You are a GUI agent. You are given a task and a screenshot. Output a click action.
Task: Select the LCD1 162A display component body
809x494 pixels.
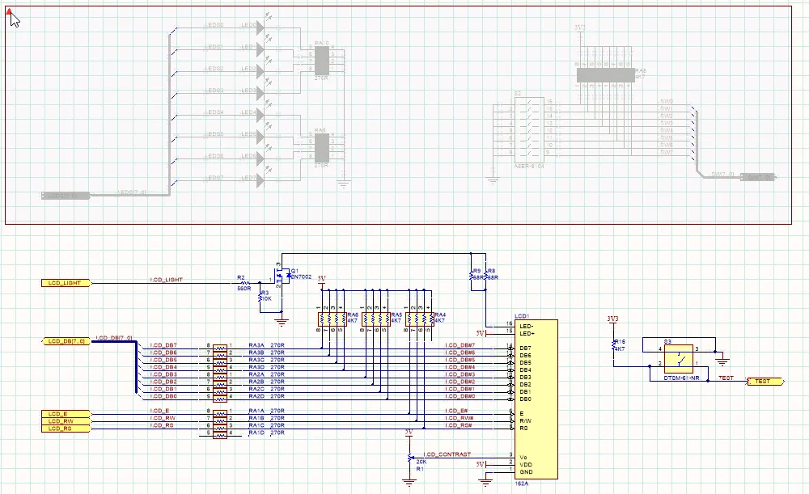coord(536,399)
